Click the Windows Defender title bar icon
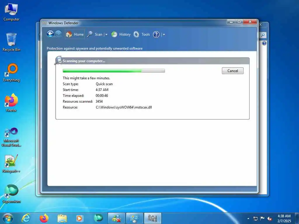299x224 pixels. click(44, 23)
